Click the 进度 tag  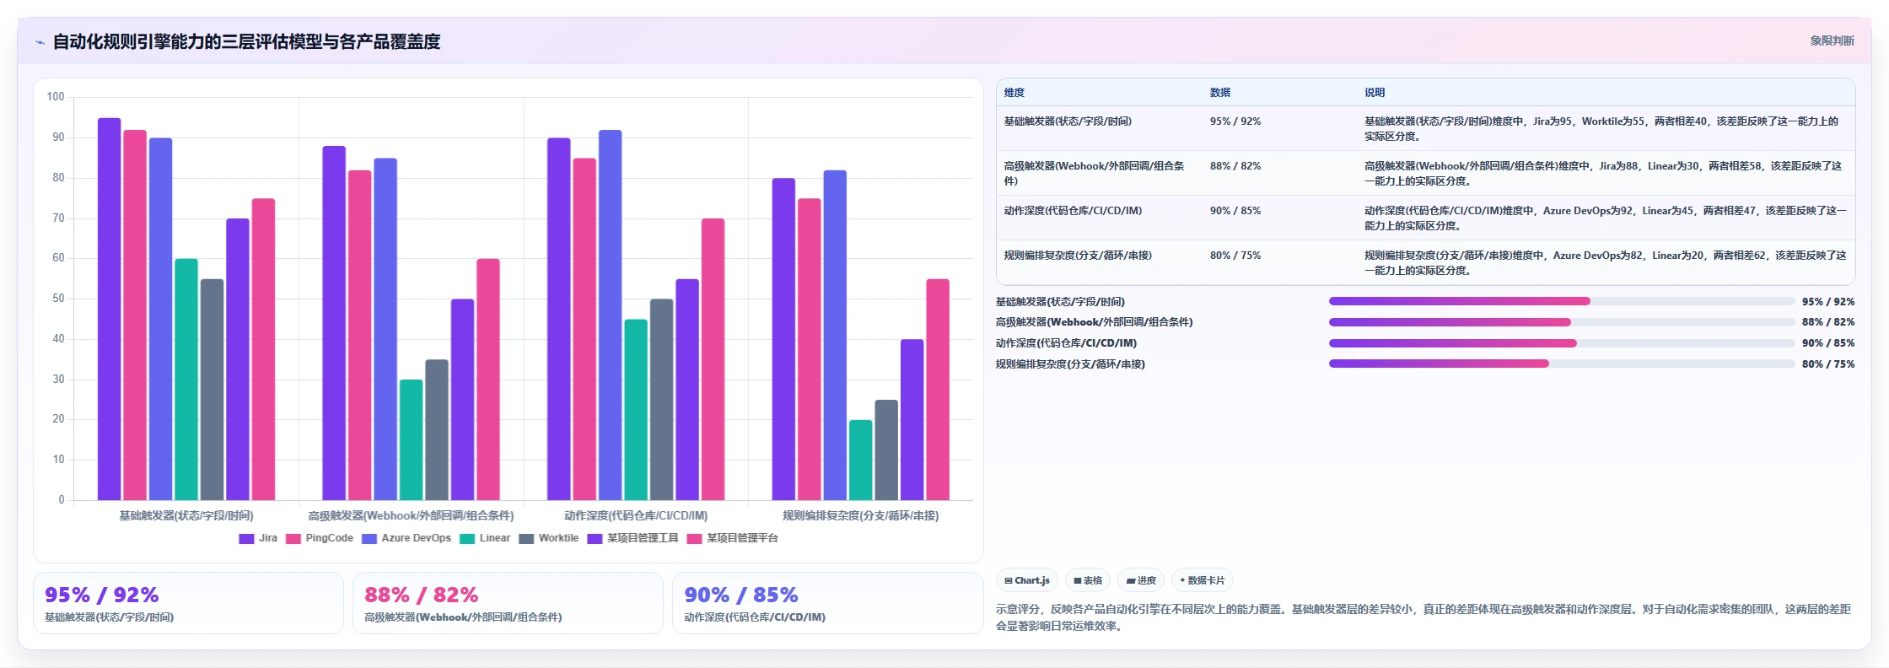1141,580
